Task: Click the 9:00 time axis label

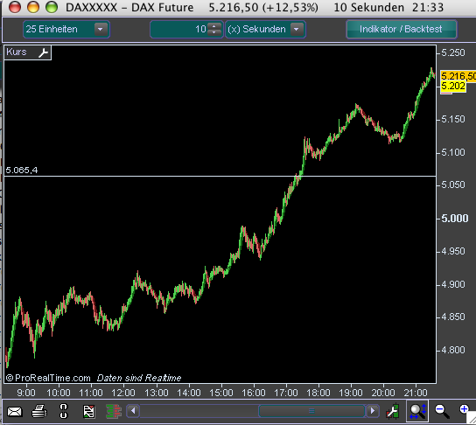Action: click(26, 393)
